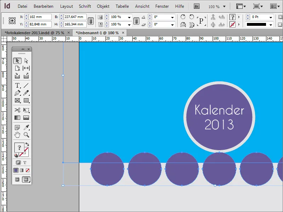This screenshot has width=283, height=212.
Task: Activate the Note tool
Action: click(x=17, y=128)
